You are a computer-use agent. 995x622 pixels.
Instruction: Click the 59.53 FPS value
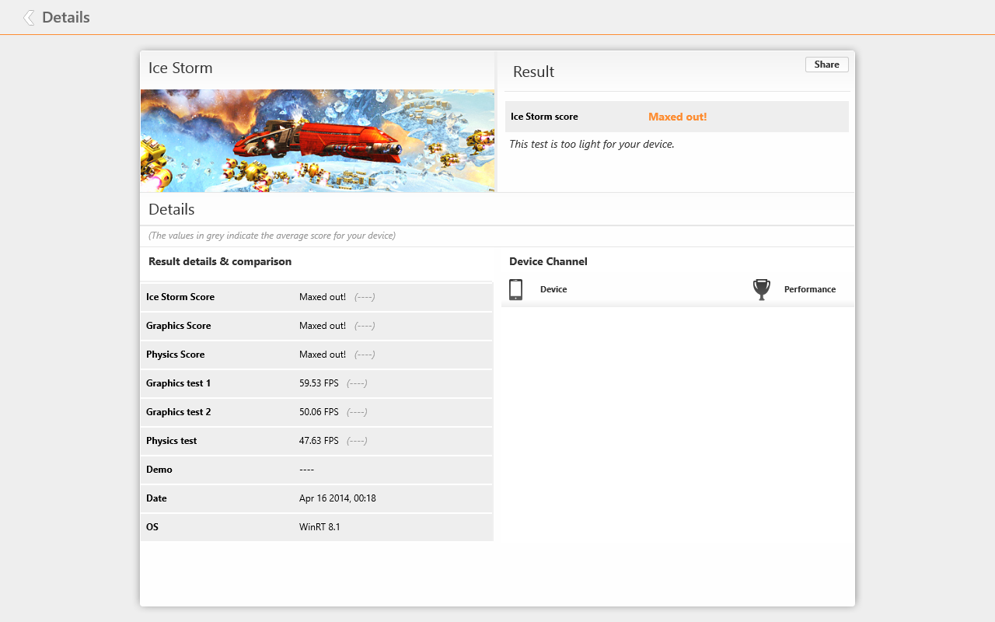click(x=319, y=383)
